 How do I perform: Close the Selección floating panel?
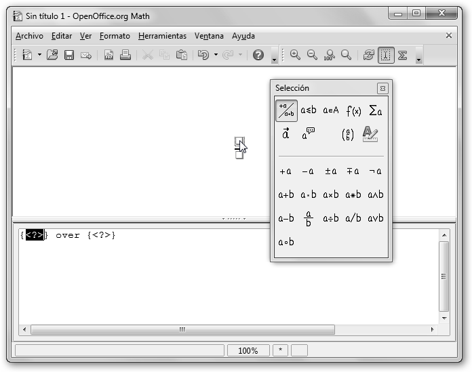coord(382,88)
